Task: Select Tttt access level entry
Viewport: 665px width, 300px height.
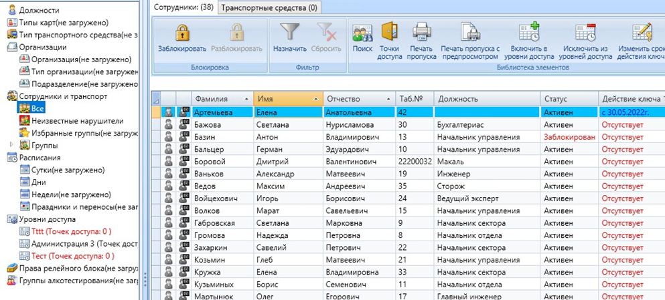Action: 70,231
